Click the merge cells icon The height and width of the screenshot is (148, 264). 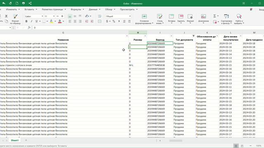coord(99,21)
